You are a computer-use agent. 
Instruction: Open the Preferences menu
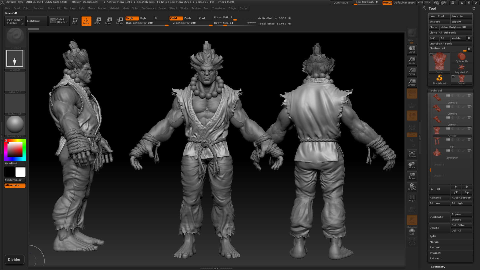tap(148, 8)
